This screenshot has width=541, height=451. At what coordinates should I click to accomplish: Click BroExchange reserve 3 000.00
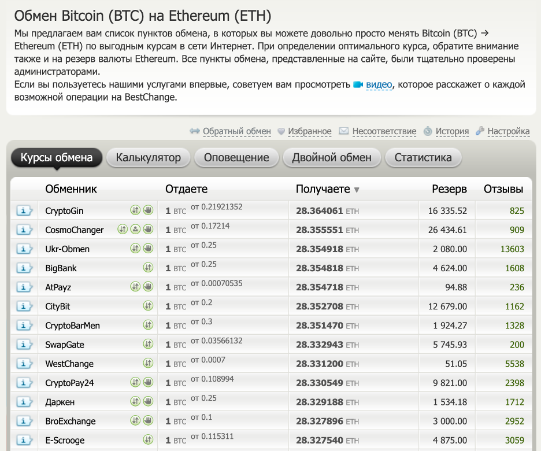coord(450,422)
